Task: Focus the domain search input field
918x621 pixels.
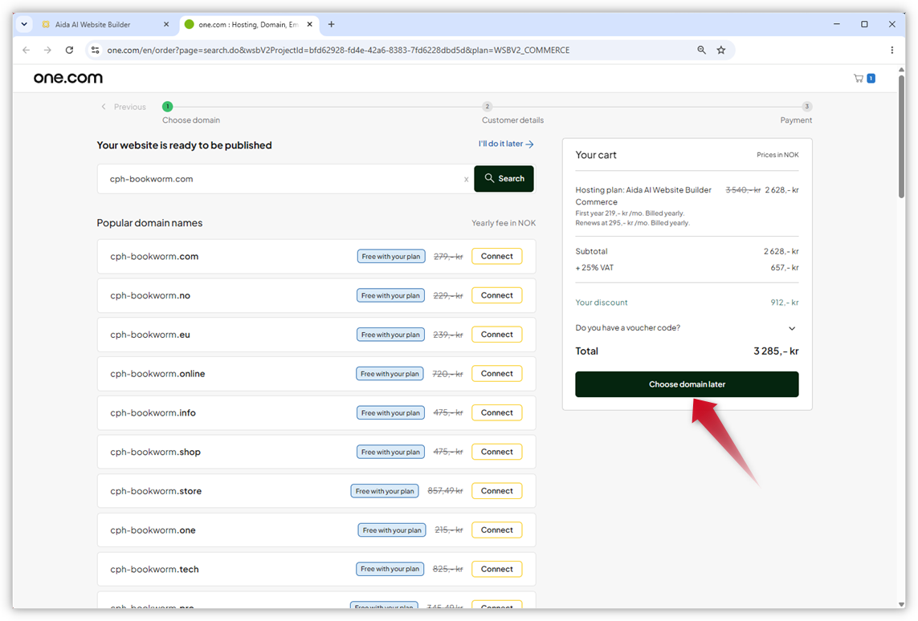Action: [x=284, y=179]
